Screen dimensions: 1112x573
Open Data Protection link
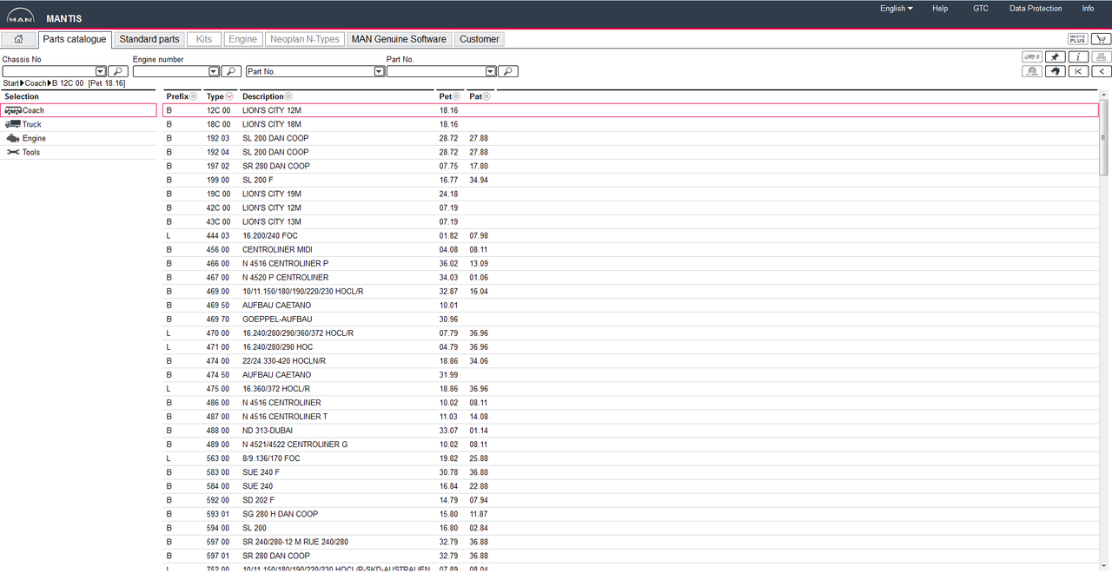pyautogui.click(x=1036, y=9)
